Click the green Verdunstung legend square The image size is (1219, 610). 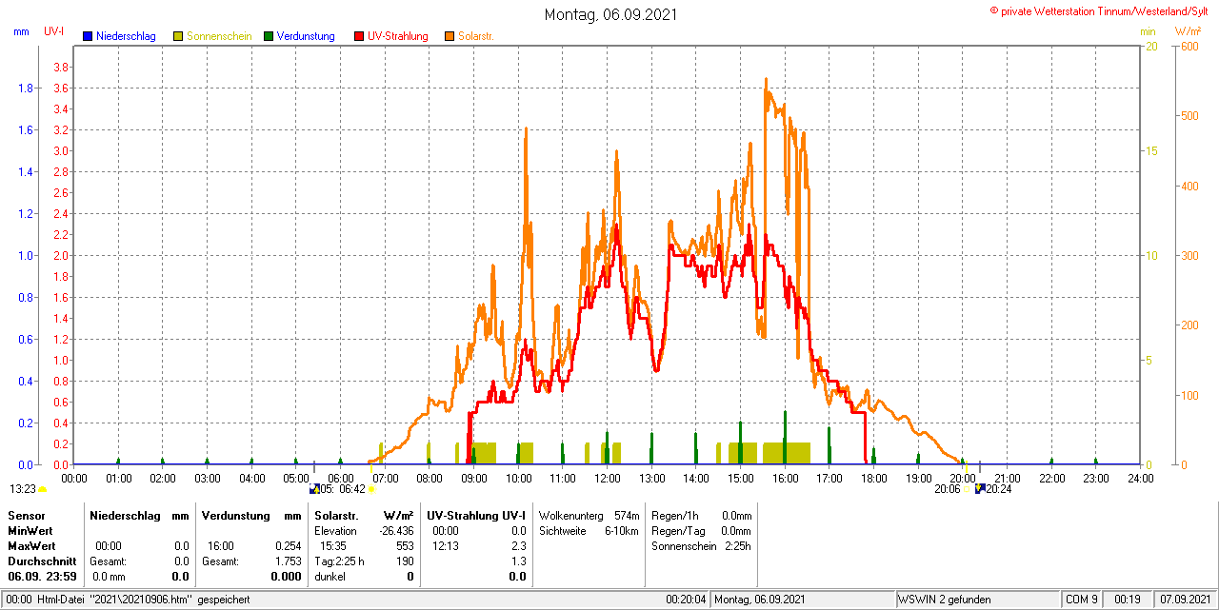point(269,36)
